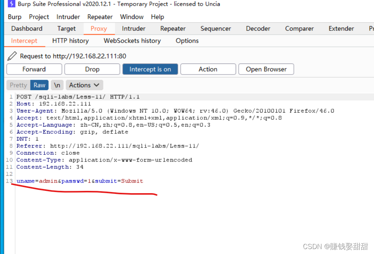374x254 pixels.
Task: Switch to the Pretty view
Action: tap(18, 85)
